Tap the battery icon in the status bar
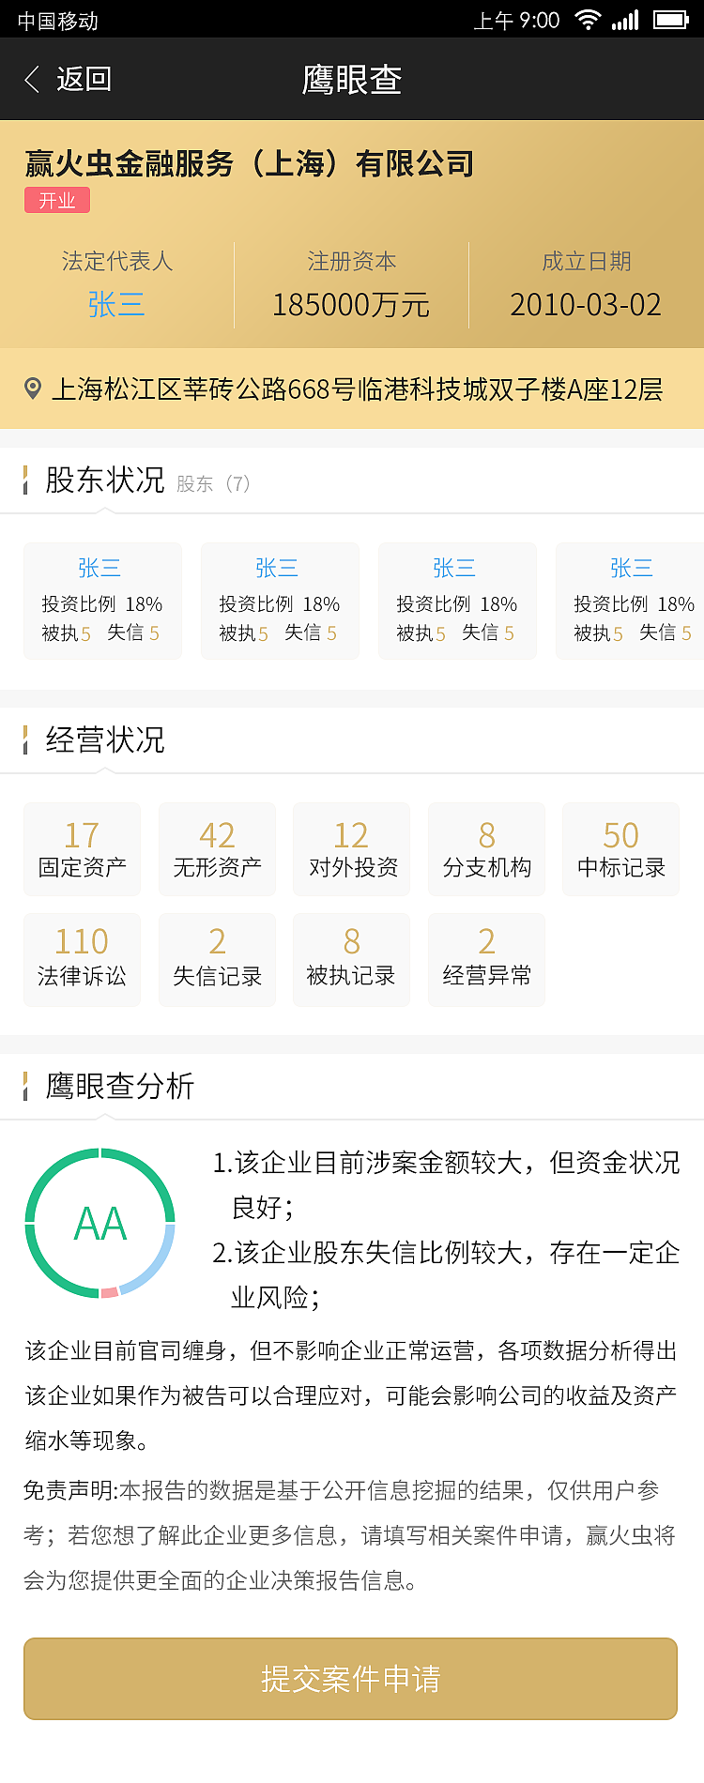The image size is (704, 1783). 671,20
